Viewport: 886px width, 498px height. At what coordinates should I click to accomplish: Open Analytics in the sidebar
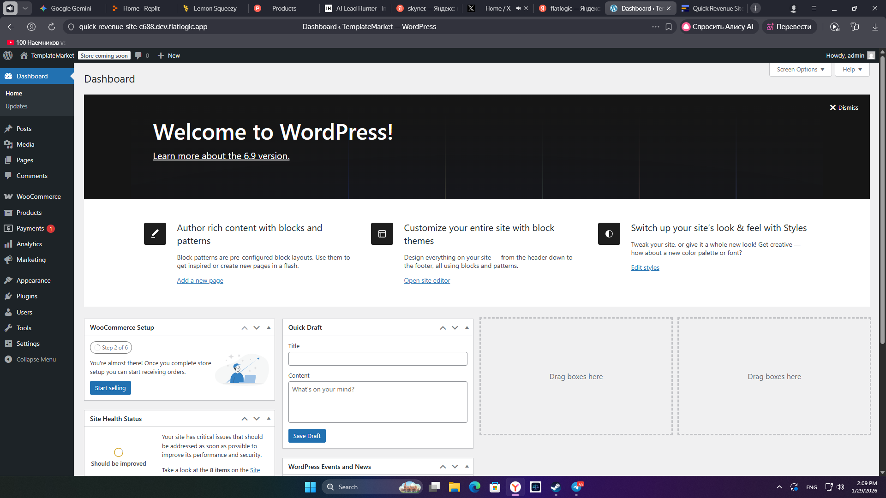coord(29,244)
